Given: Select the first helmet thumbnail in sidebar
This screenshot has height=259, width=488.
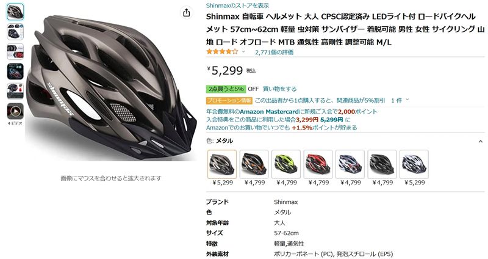Looking at the screenshot, I should (15, 12).
